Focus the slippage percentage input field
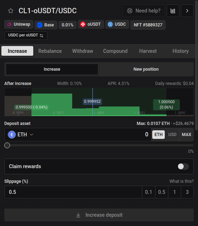The height and width of the screenshot is (226, 198). 73,192
